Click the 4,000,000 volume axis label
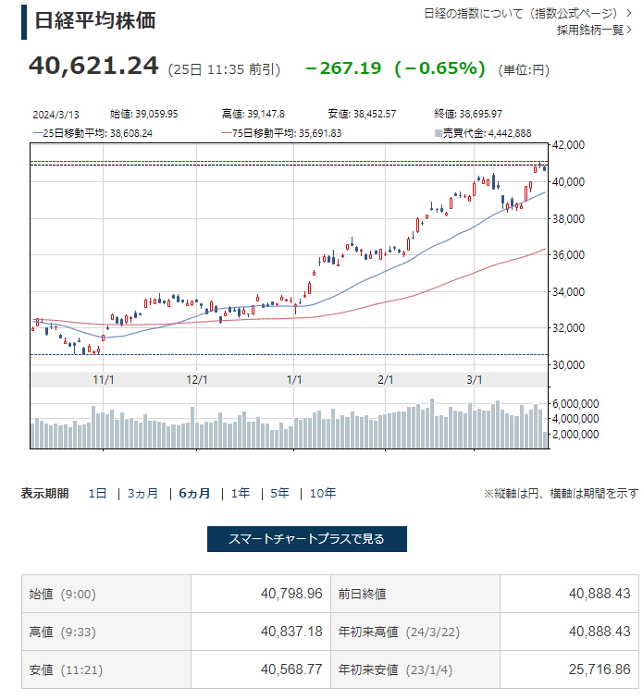 coord(575,419)
